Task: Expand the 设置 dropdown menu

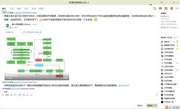Action: pyautogui.click(x=42, y=8)
